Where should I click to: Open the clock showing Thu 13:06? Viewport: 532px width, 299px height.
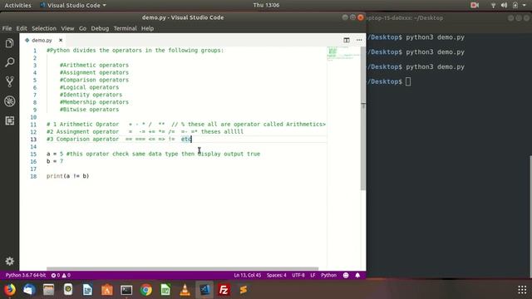click(266, 5)
